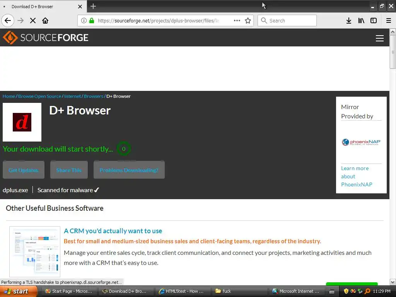
Task: Follow the Browse Open Source breadcrumb
Action: [40, 96]
